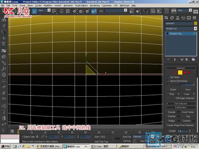Viewport: 199px width, 149px height.
Task: Click the Sphere01 object color swatch
Action: (195, 23)
